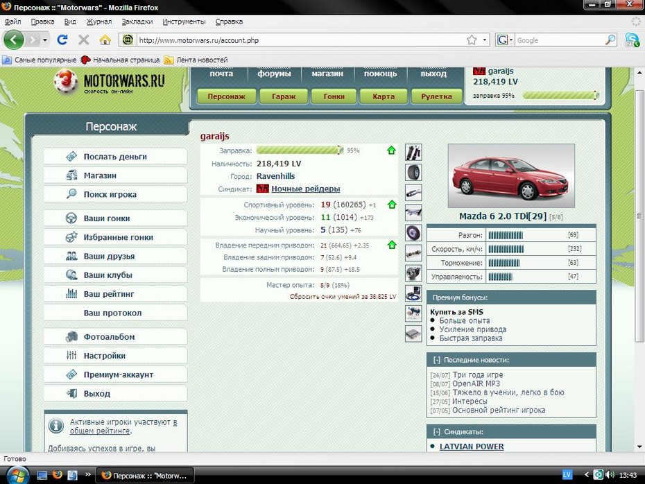This screenshot has height=484, width=645.
Task: Reload the current page
Action: [x=62, y=40]
